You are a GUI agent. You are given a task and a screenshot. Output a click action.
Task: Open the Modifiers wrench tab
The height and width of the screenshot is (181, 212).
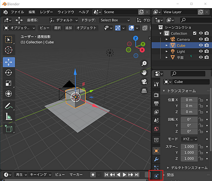[x=156, y=159]
